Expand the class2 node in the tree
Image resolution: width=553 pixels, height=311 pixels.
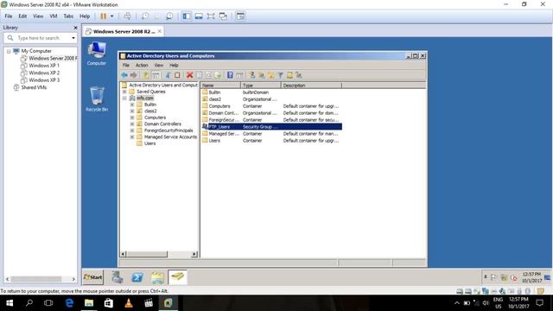pyautogui.click(x=132, y=111)
